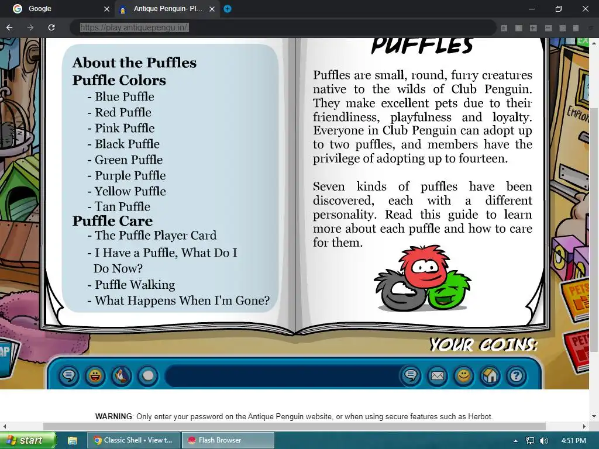Open the Blue Puffle entry
Image resolution: width=599 pixels, height=449 pixels.
tap(121, 96)
